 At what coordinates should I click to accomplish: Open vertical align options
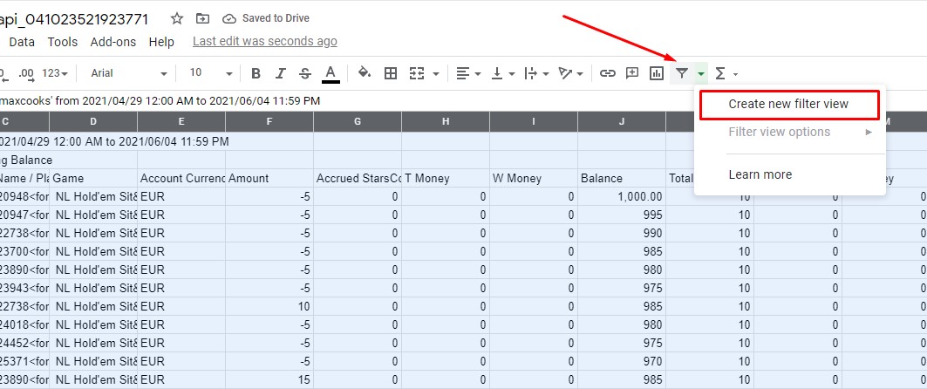(503, 73)
